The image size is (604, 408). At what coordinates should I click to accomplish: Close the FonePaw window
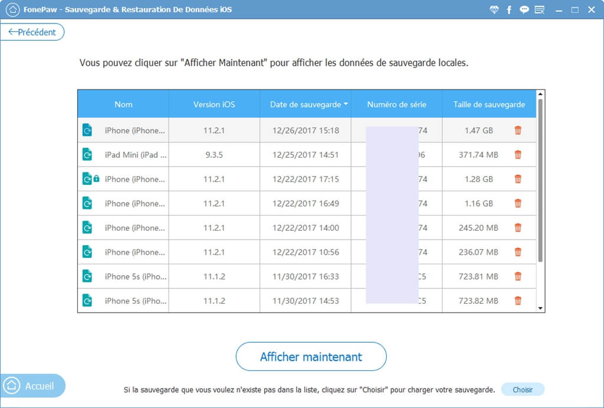[x=591, y=10]
